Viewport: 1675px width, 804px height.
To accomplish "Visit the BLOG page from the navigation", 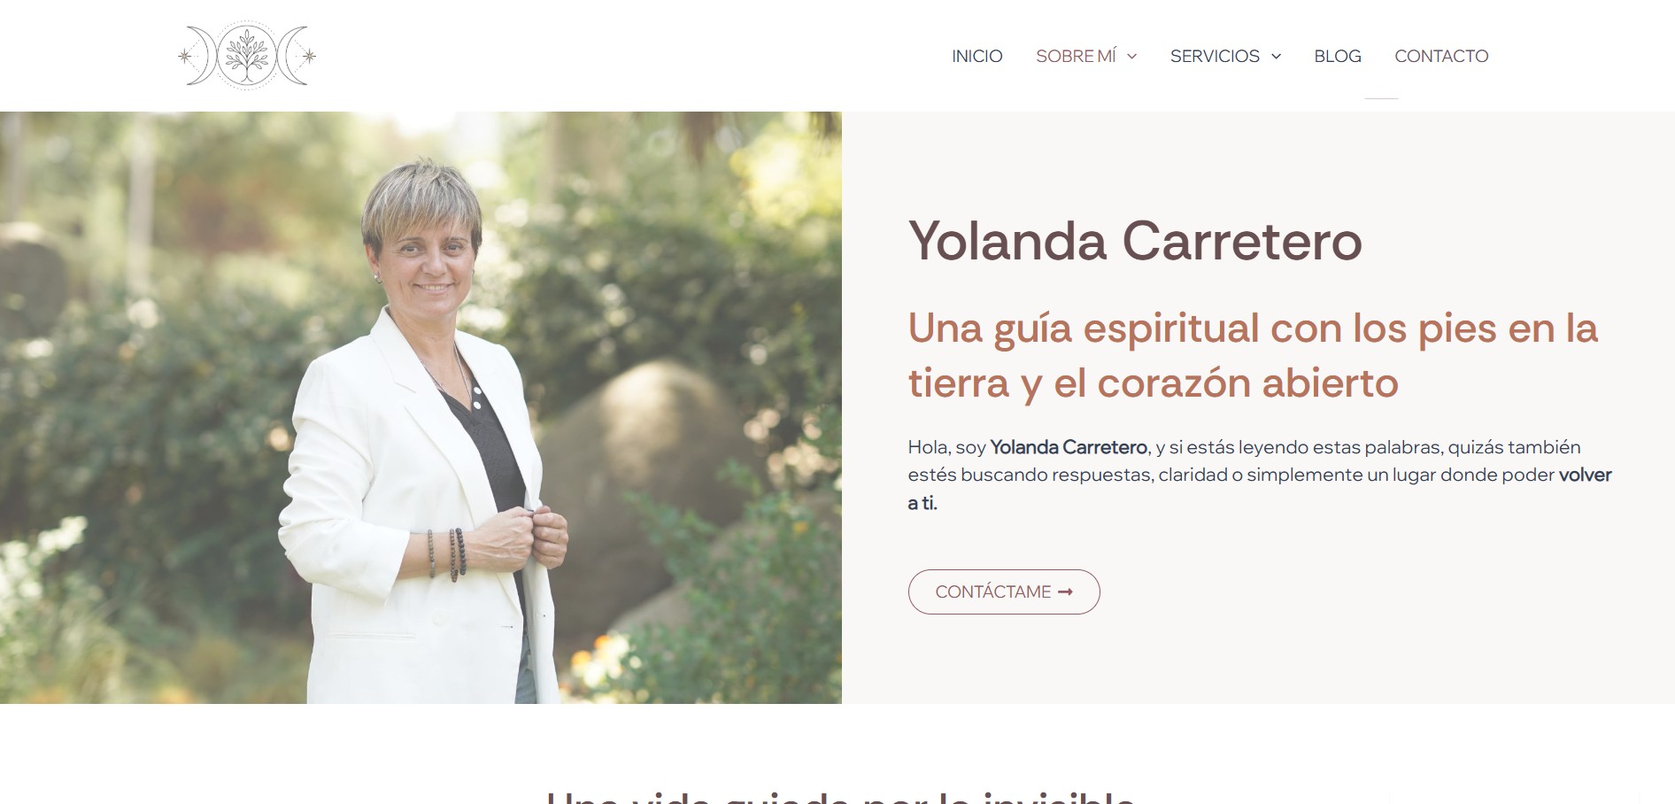I will pyautogui.click(x=1338, y=56).
